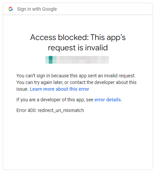
Task: Click the Access blocked heading phrase
Action: click(x=59, y=37)
